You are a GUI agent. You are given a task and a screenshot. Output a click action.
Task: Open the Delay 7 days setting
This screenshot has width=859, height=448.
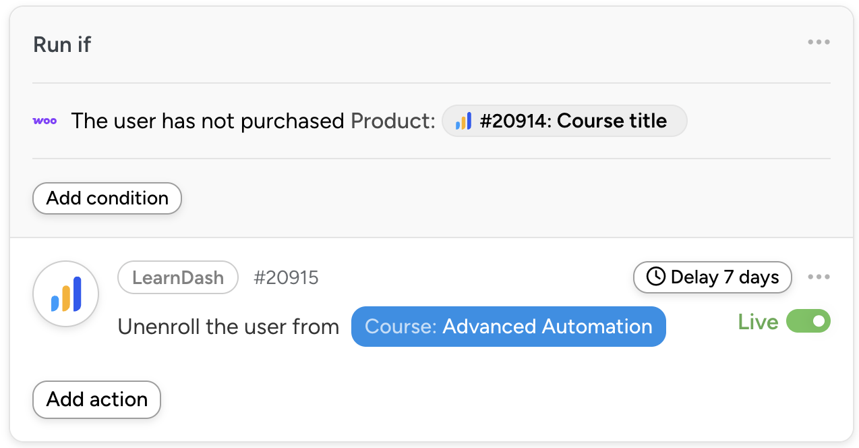[x=712, y=277]
